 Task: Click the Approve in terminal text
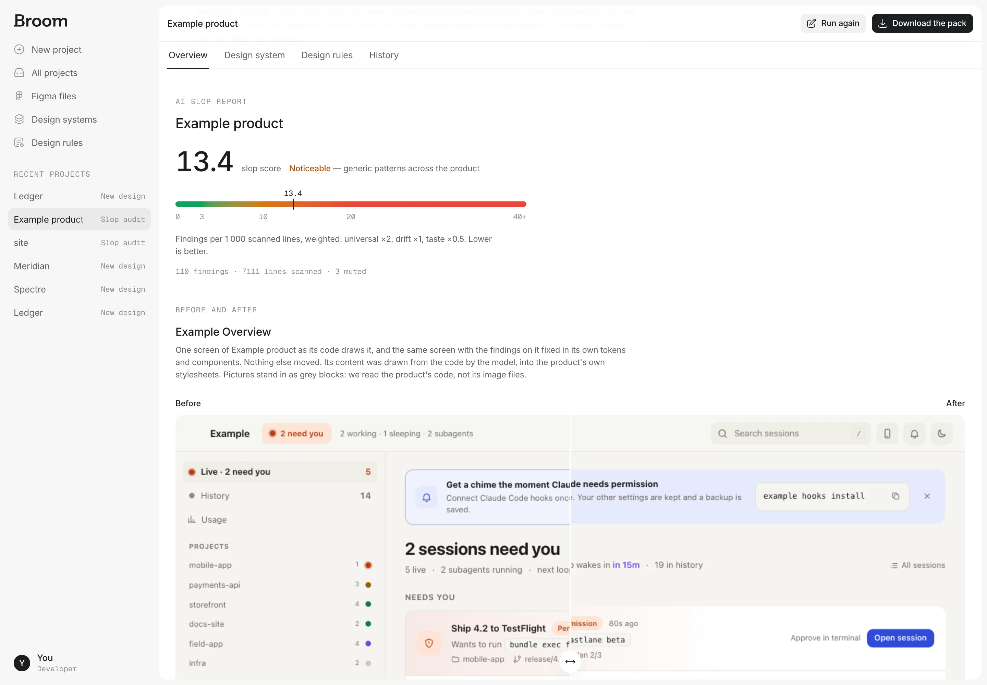pyautogui.click(x=825, y=638)
